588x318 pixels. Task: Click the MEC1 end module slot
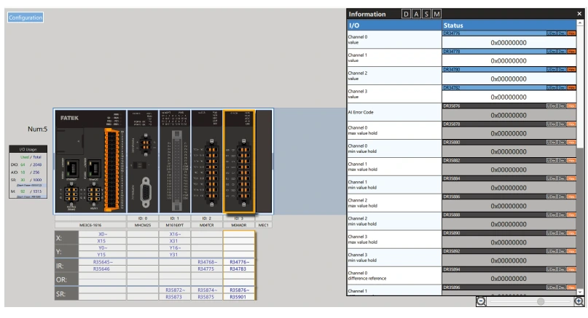(264, 161)
